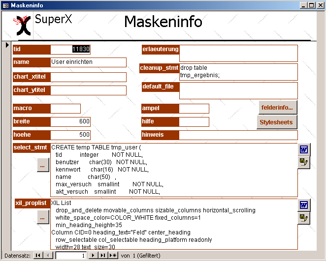Go to next record navigation button
Image resolution: width=326 pixels, height=261 pixels.
coord(94,256)
